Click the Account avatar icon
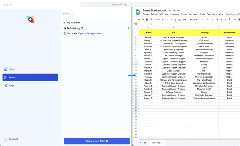Screen dimensions: 240x146 [6, 139]
